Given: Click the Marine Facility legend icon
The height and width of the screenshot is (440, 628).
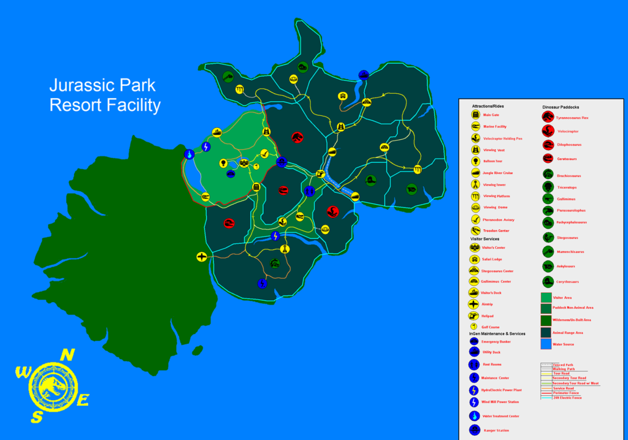Looking at the screenshot, I should [x=475, y=126].
